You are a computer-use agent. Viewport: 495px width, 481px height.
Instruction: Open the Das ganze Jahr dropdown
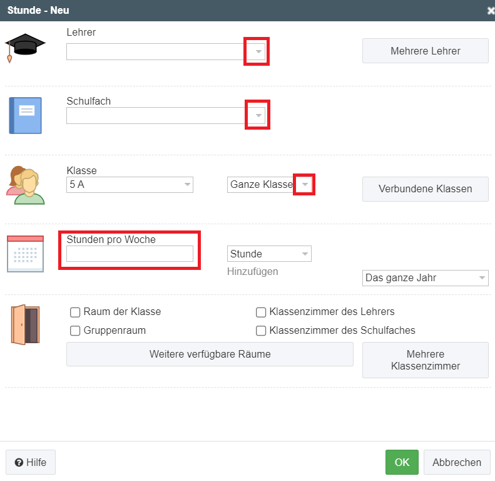(426, 278)
